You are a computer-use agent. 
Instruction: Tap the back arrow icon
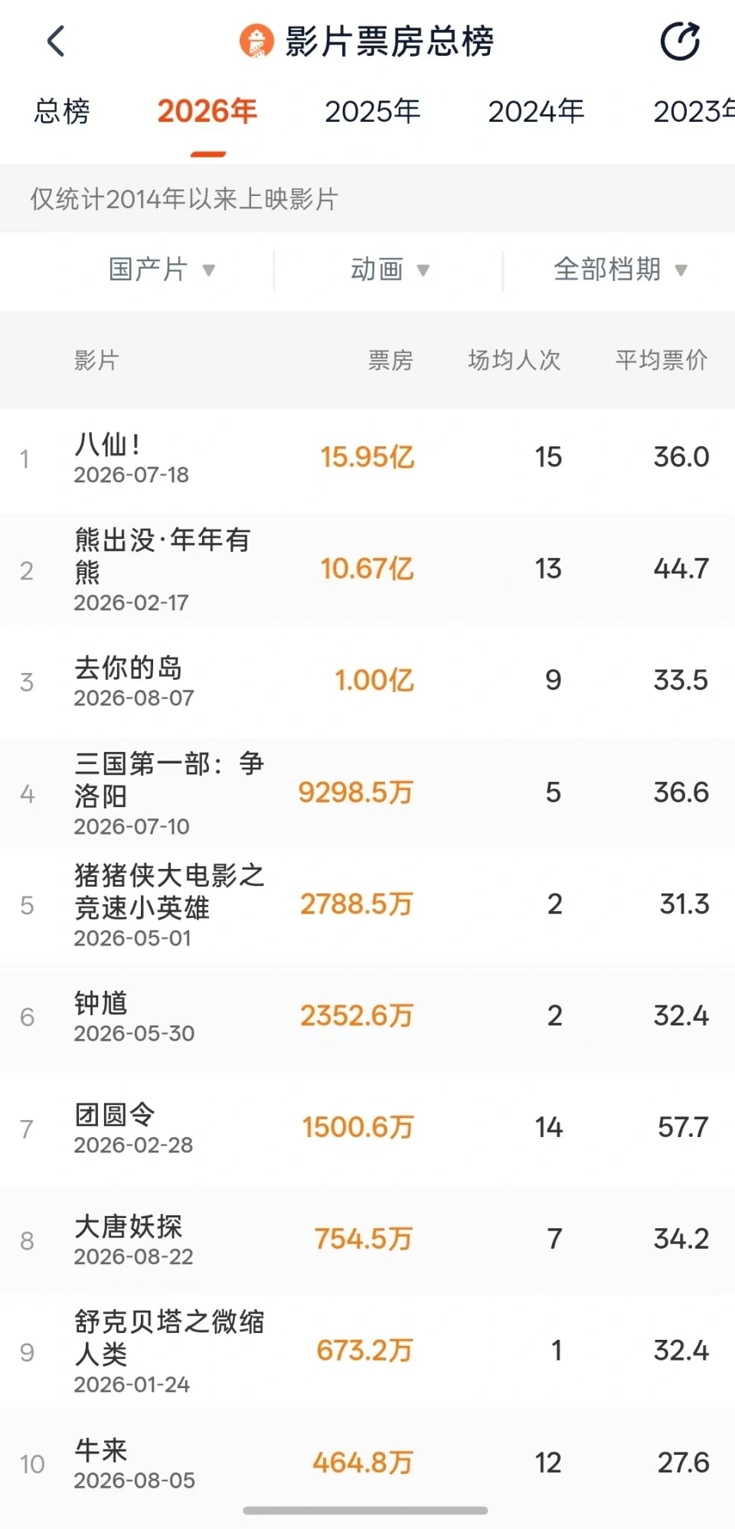click(56, 41)
